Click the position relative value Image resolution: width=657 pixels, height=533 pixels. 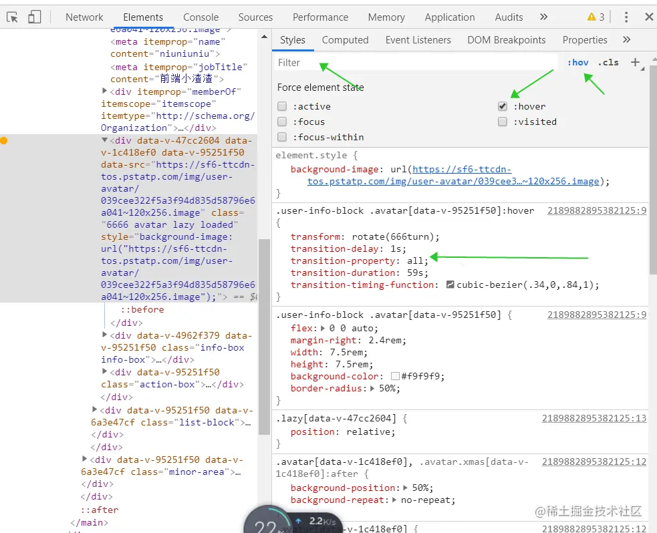click(x=368, y=432)
